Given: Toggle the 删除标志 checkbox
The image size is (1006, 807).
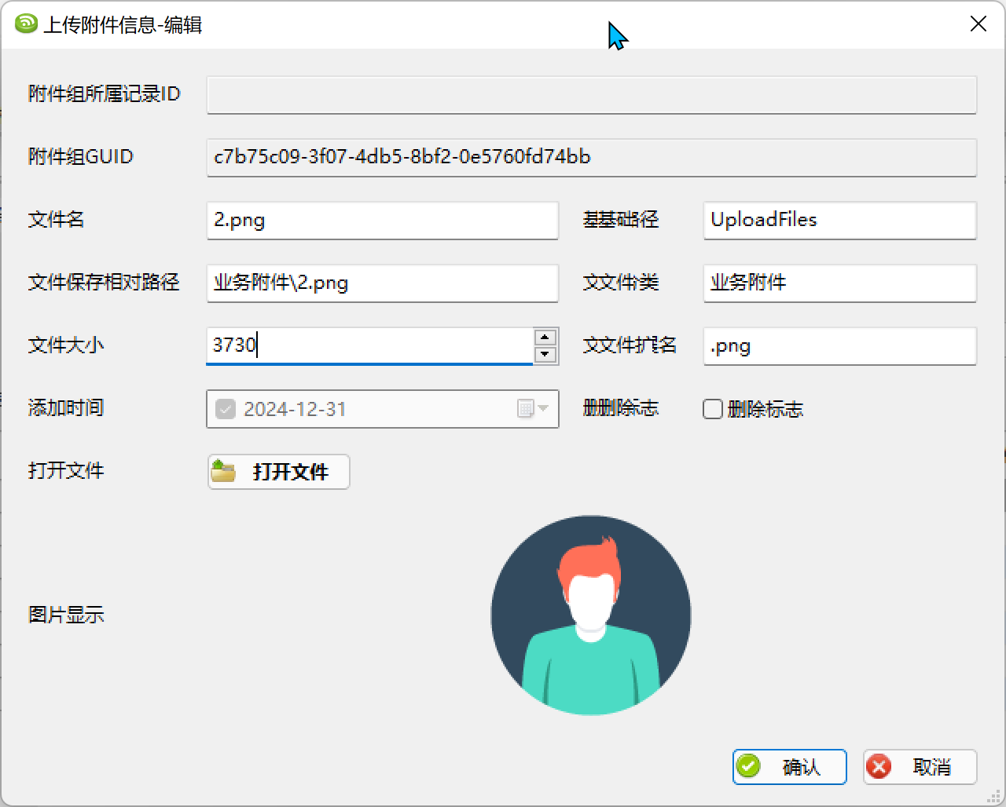Looking at the screenshot, I should click(713, 409).
